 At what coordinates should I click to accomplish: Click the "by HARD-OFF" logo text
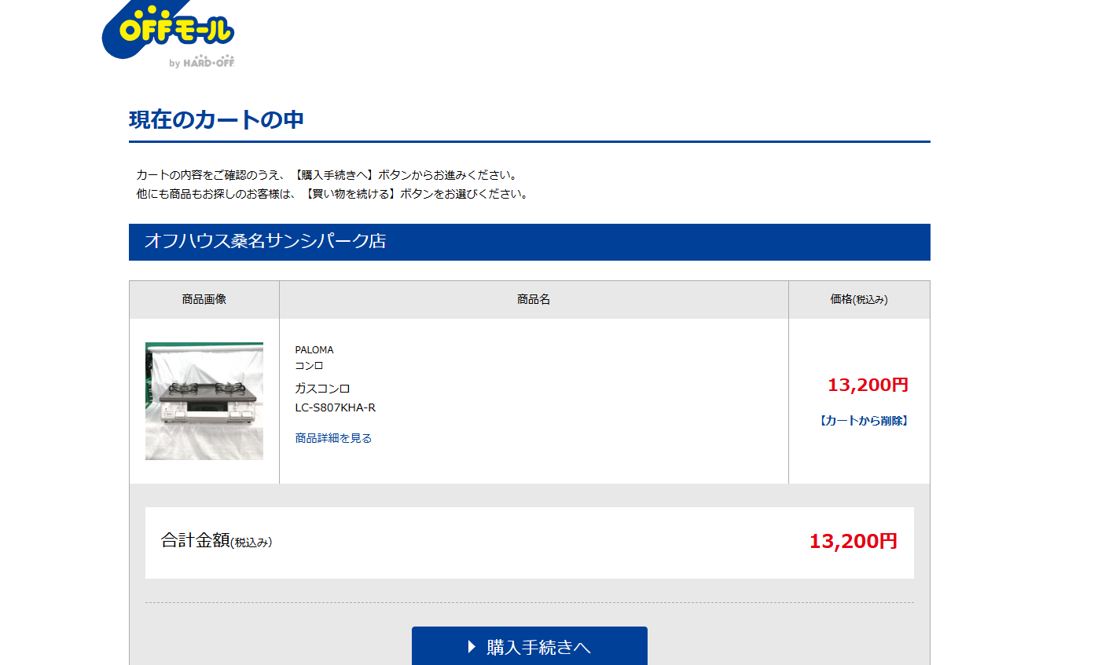tap(201, 62)
